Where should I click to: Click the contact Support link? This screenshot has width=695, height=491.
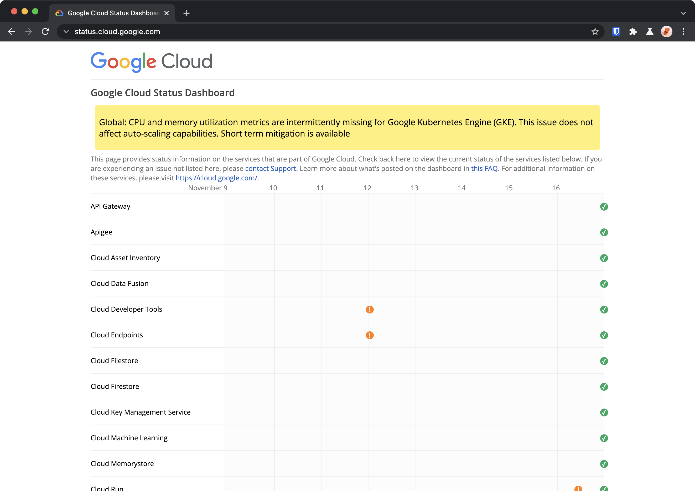[x=270, y=169]
